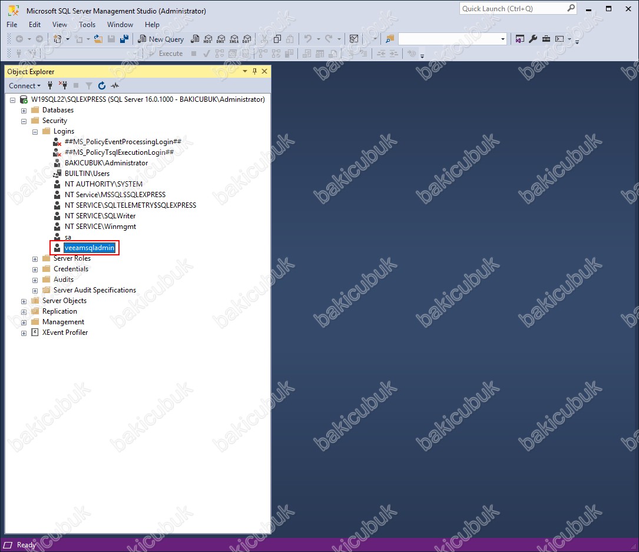Select the ##MS_PolicyEventProcessingLogin## login
639x552 pixels.
(x=122, y=142)
